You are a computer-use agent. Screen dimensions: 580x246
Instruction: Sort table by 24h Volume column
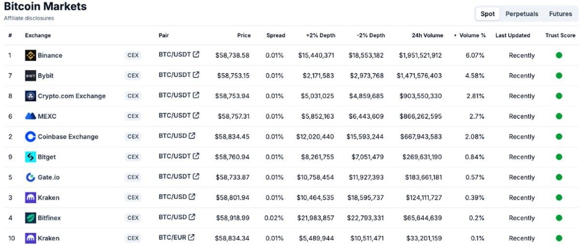(427, 35)
